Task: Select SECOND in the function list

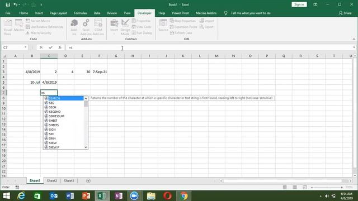Action: point(64,112)
